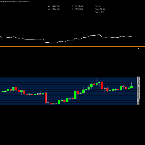Click the low price value L: 1782.00

(77, 9)
